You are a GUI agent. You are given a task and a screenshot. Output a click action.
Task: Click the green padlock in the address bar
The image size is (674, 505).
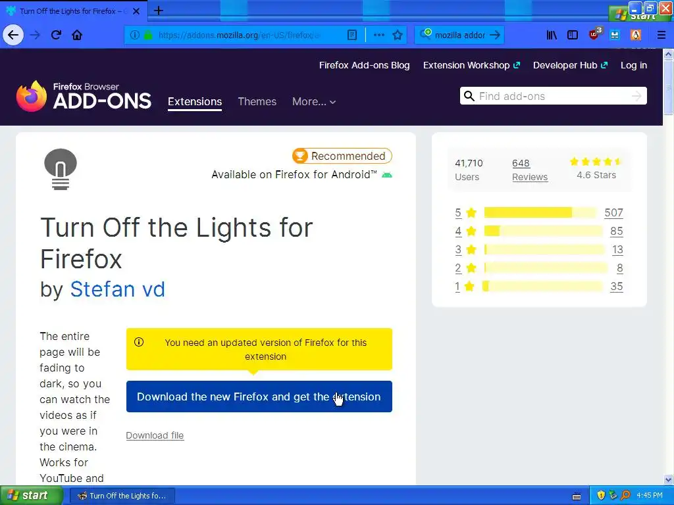point(148,35)
